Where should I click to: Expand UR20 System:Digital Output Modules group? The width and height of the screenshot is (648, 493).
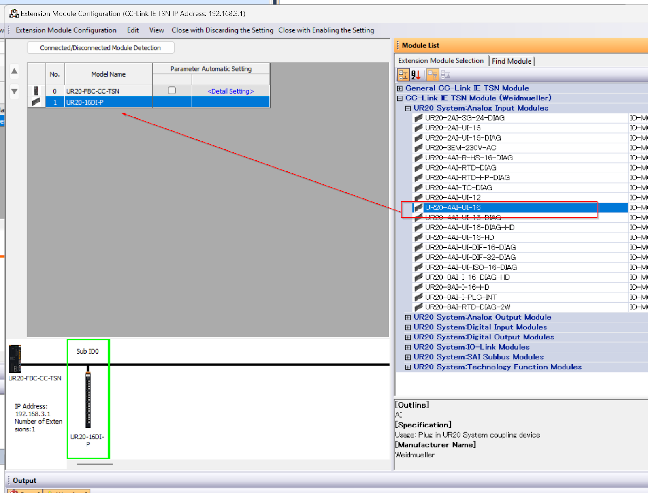tap(408, 337)
